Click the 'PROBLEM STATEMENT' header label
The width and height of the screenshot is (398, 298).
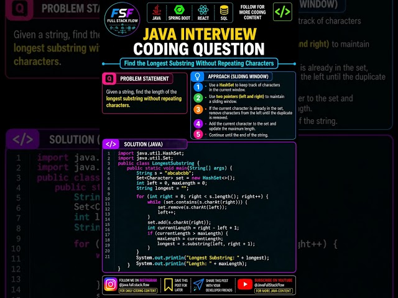click(144, 79)
